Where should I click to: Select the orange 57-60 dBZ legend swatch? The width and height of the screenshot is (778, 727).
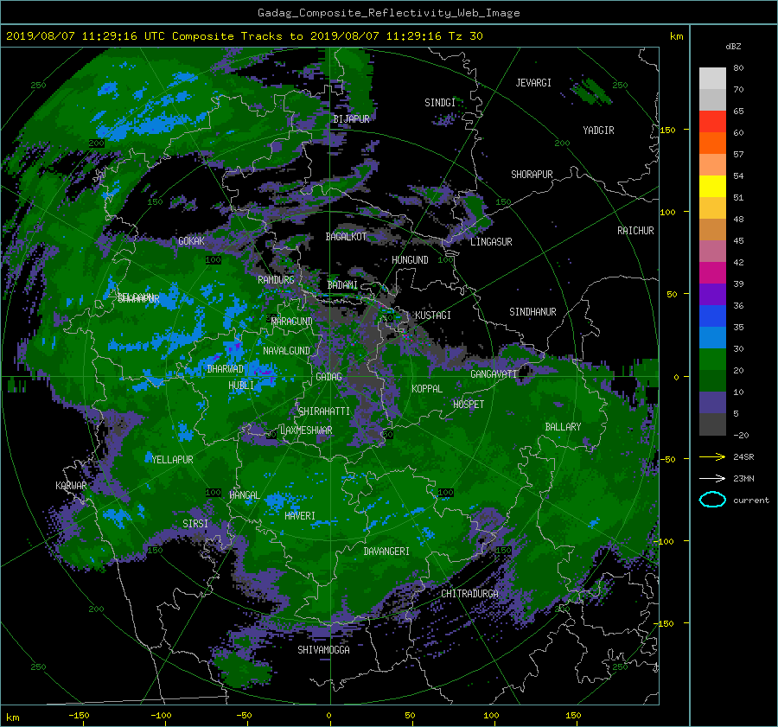pos(712,143)
